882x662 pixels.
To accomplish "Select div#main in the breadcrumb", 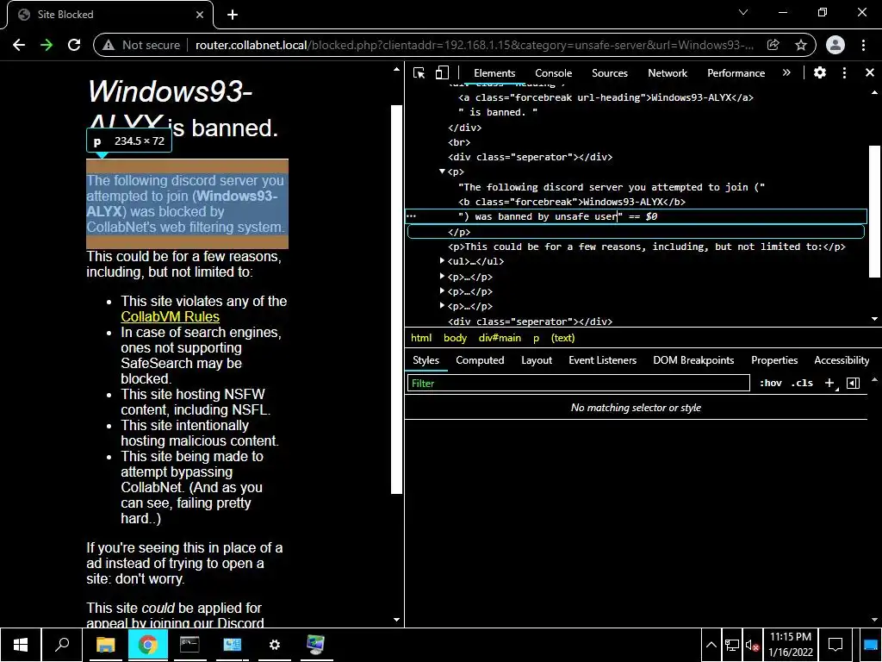I will click(500, 338).
